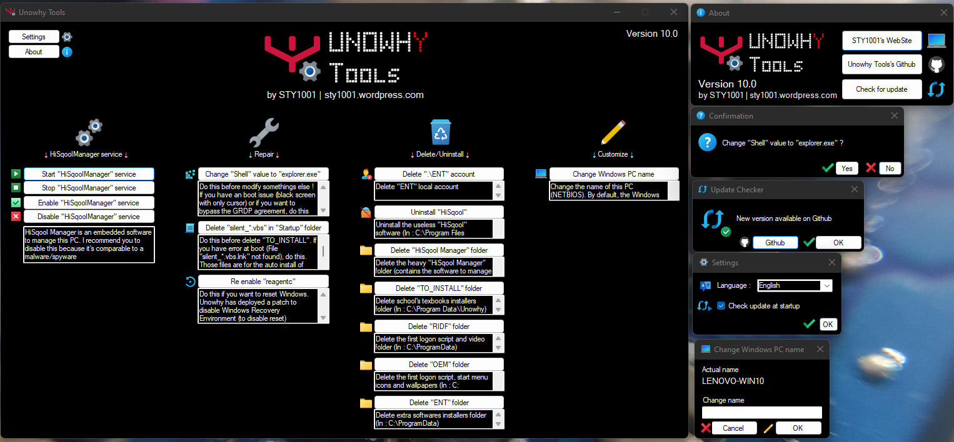
Task: Click folder icon beside Delete RIDF folder
Action: [366, 327]
